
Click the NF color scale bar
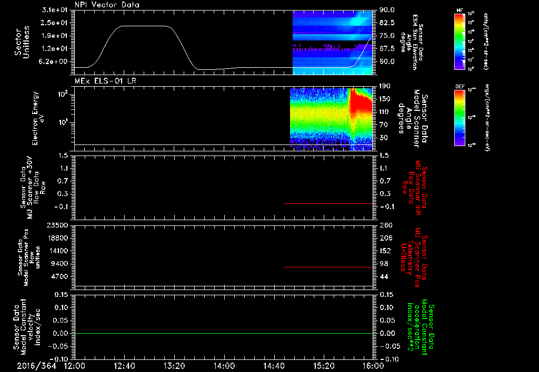point(460,42)
